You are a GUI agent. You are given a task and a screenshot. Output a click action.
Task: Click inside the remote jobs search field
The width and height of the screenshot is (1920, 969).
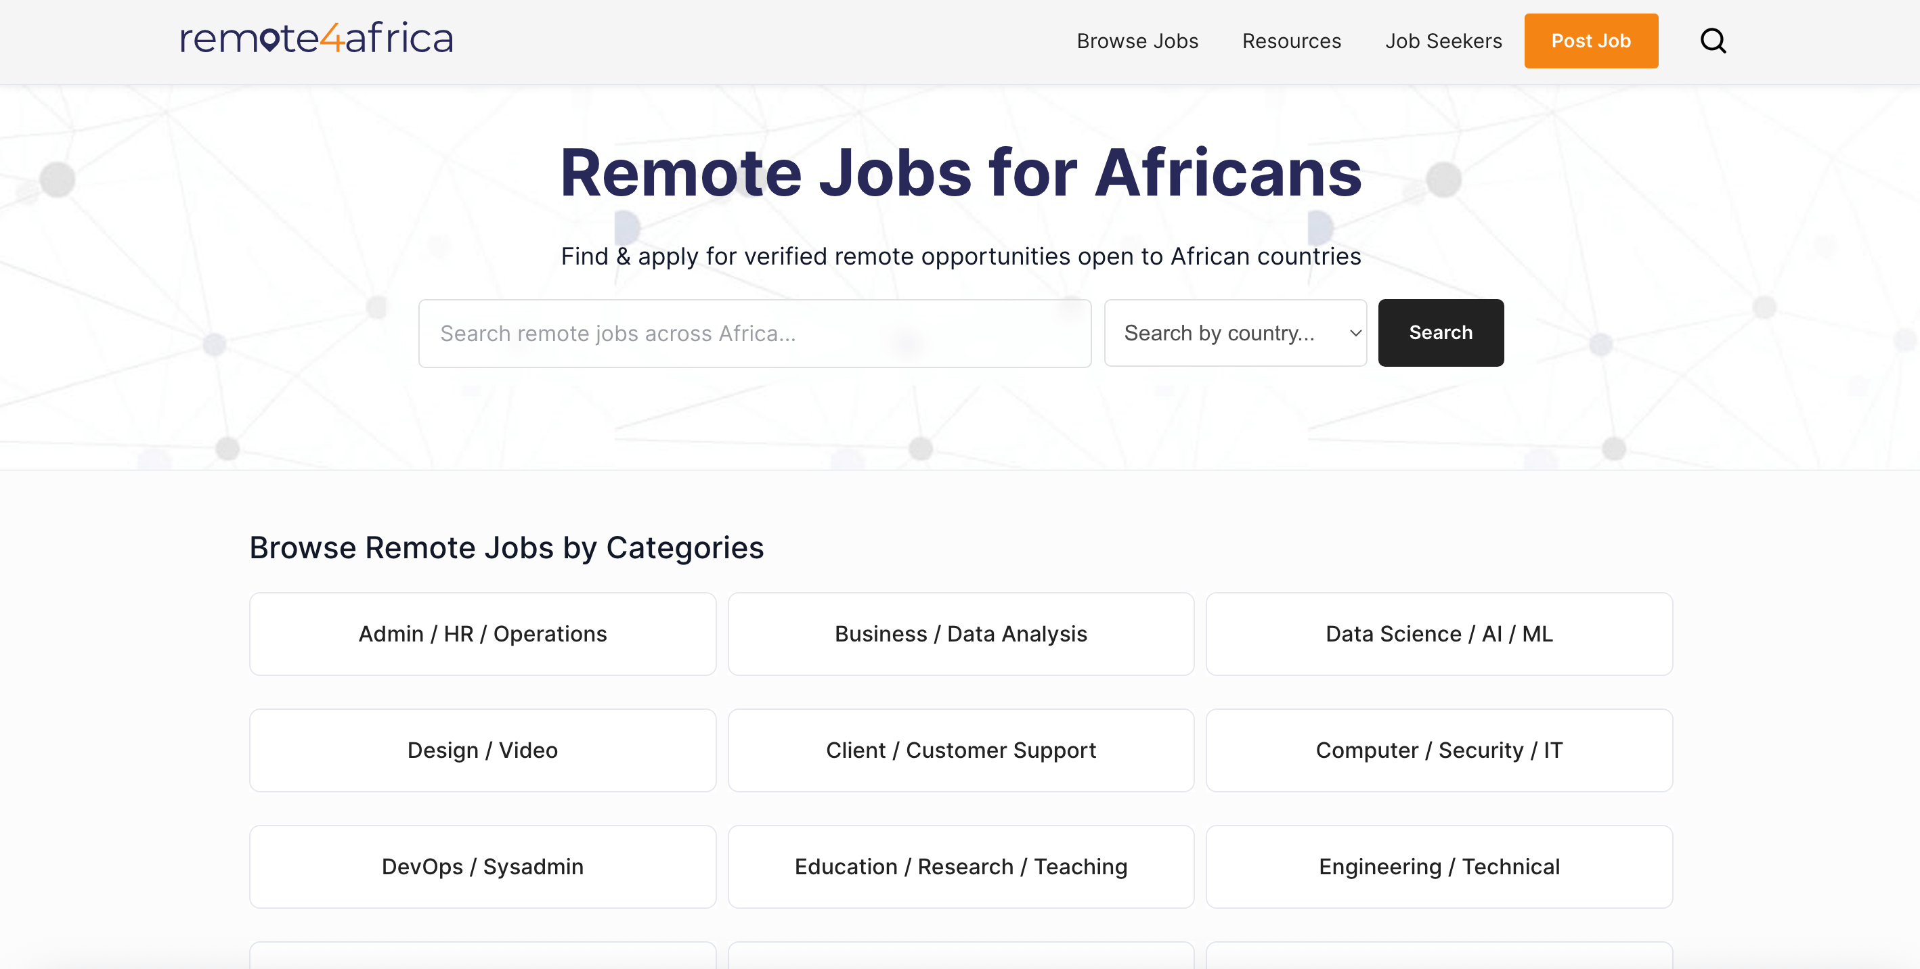754,333
